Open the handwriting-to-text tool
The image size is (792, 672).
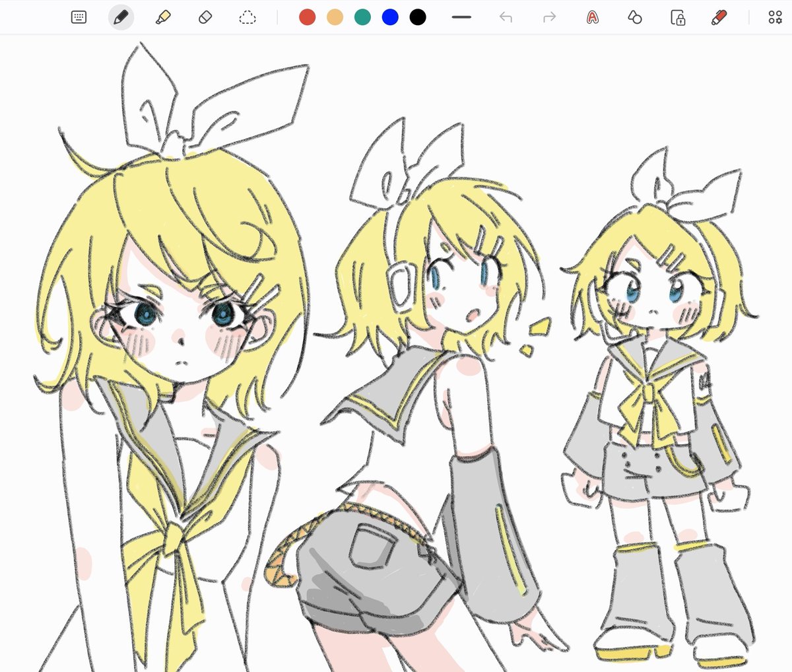point(593,17)
